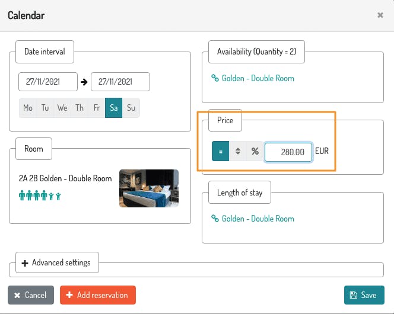Select the equals fixed price mode
Screen dimensions: 394x314
221,152
